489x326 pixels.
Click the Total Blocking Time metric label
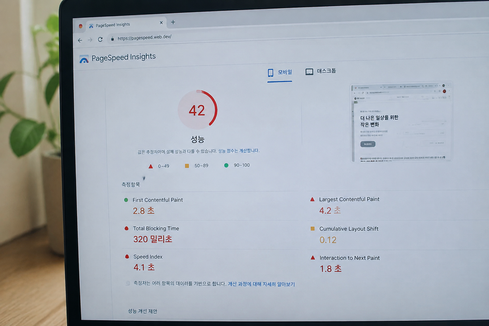point(156,229)
